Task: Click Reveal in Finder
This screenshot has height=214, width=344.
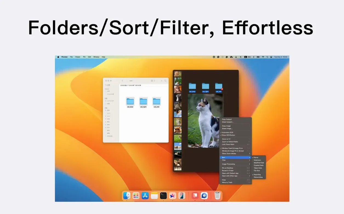Action: [235, 171]
